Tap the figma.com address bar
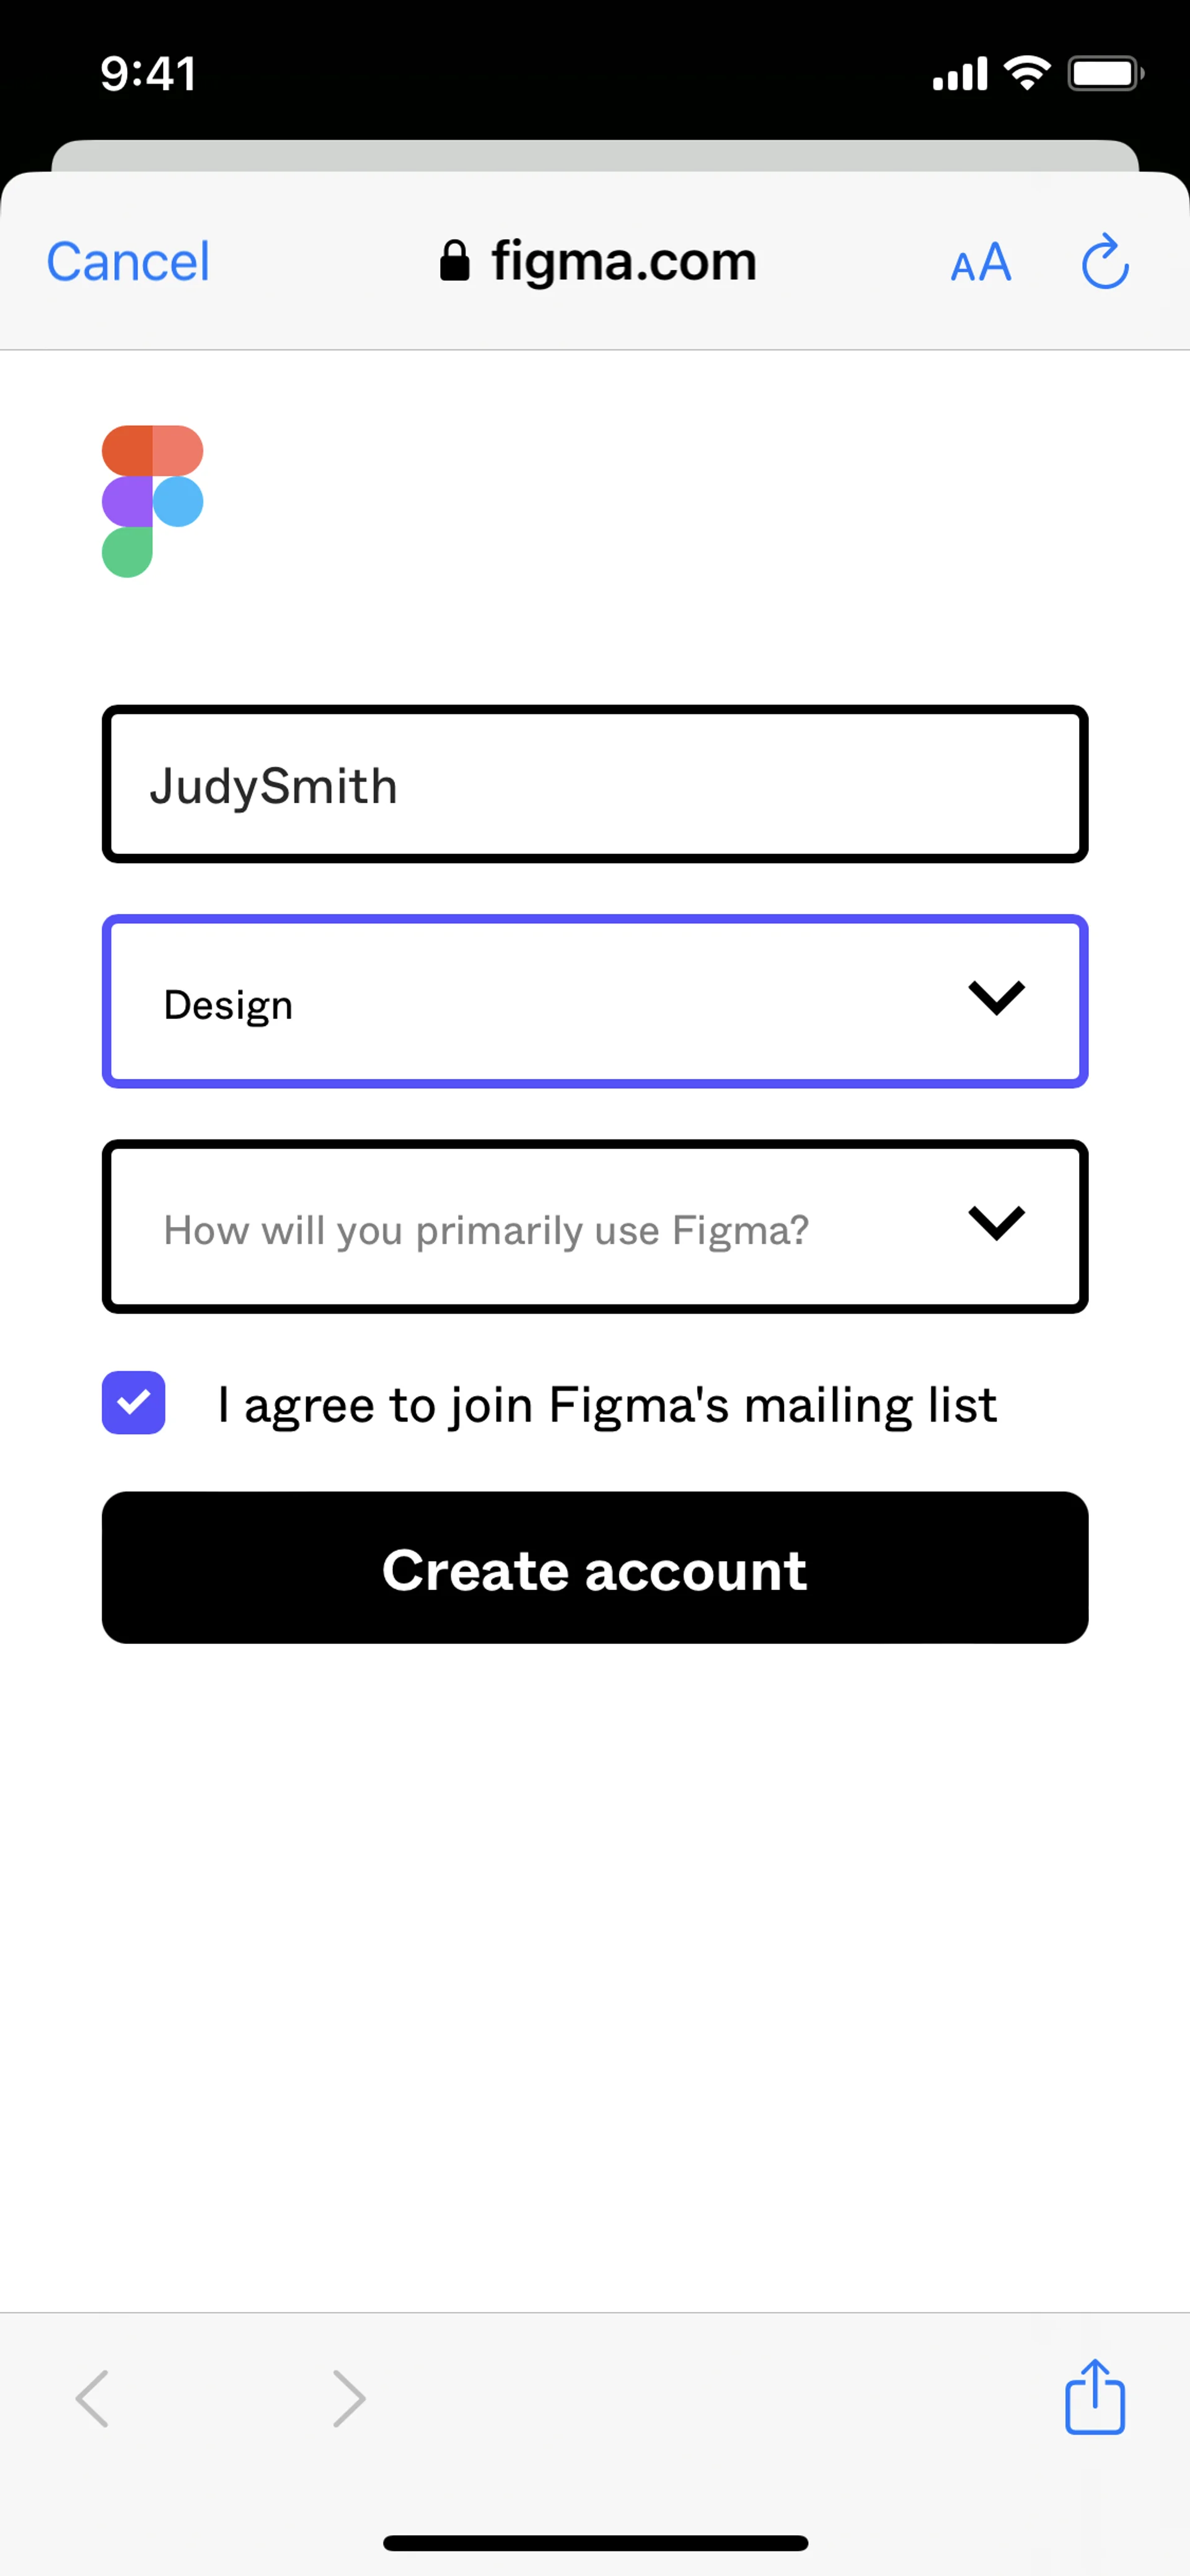Image resolution: width=1190 pixels, height=2576 pixels. [x=622, y=262]
